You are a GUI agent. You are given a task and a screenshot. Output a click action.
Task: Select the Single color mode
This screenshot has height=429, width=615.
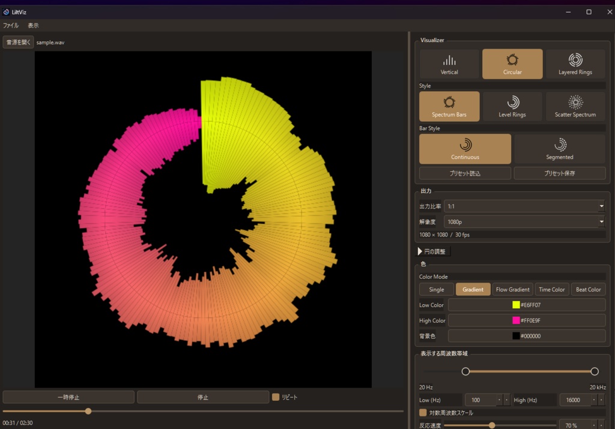(437, 290)
